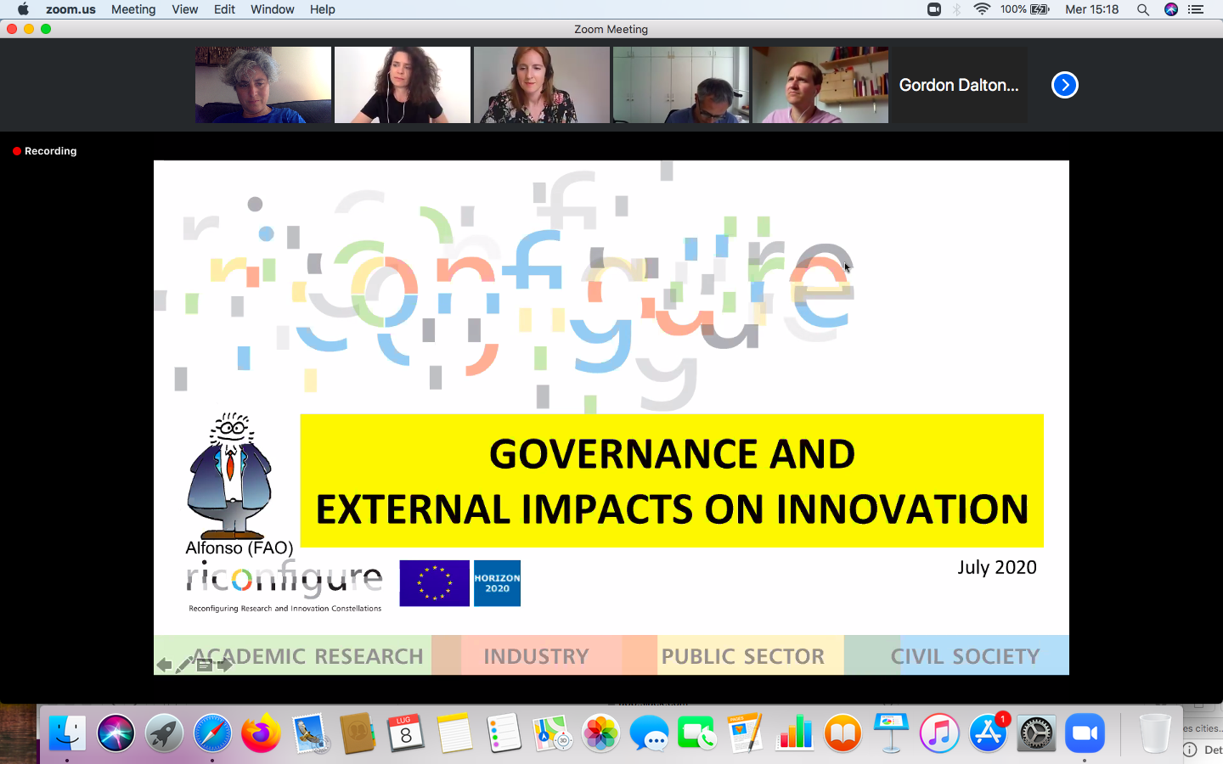Open the Zoom app in the Dock
Image resolution: width=1223 pixels, height=764 pixels.
point(1085,733)
